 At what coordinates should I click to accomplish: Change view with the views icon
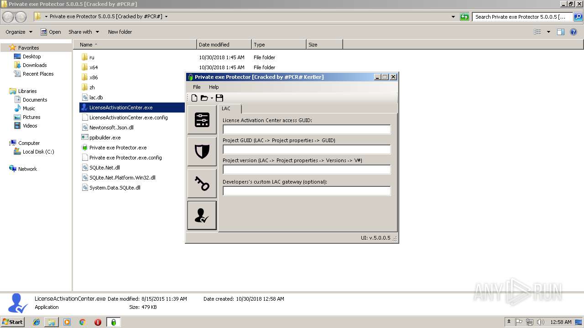point(537,32)
